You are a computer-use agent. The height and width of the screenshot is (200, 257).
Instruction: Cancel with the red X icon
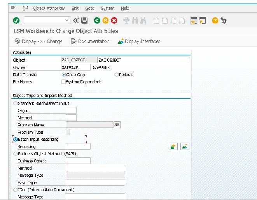pos(114,21)
